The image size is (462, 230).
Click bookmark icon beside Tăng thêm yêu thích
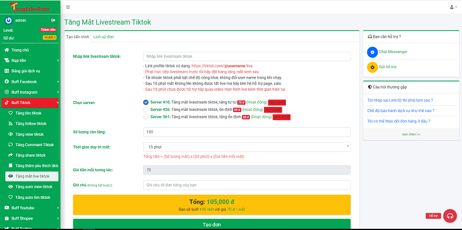10,166
